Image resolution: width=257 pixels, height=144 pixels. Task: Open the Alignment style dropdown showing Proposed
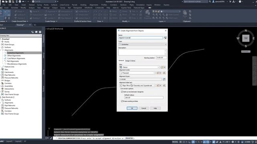click(x=137, y=73)
